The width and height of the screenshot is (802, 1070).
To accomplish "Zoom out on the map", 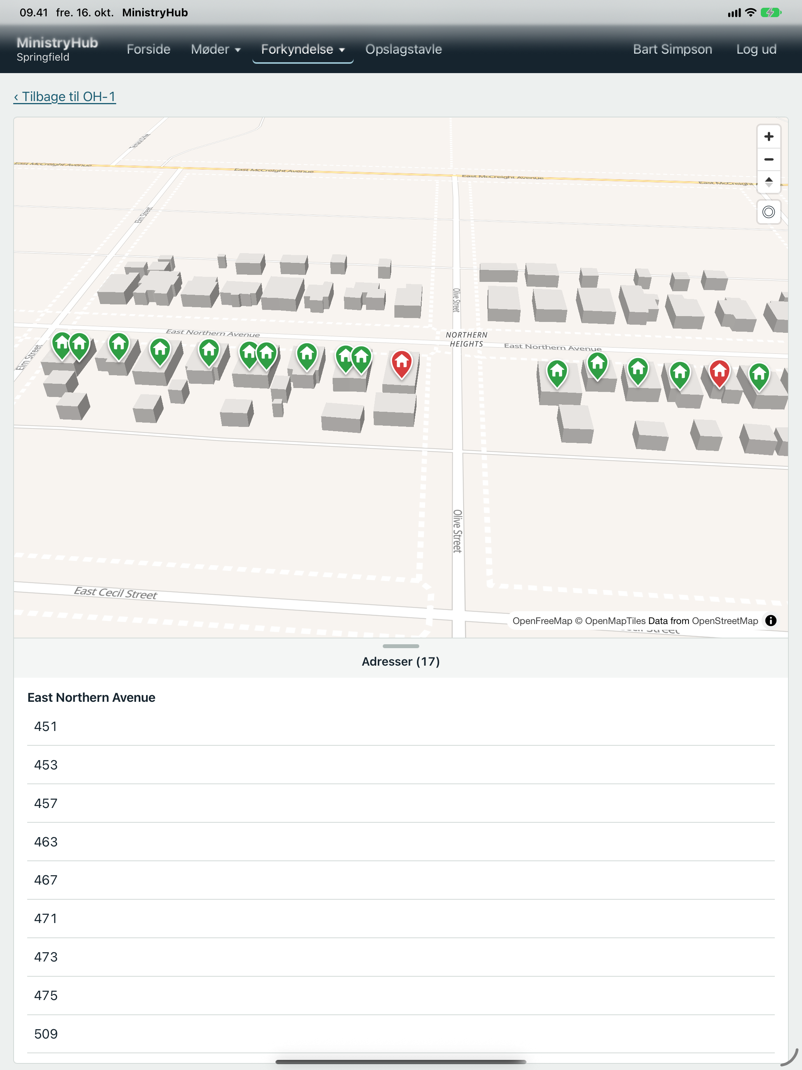I will click(768, 160).
